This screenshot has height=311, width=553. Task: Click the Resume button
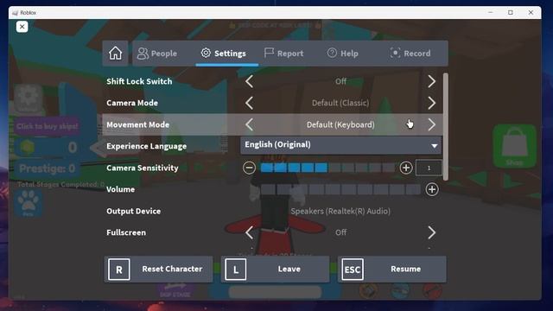[391, 269]
